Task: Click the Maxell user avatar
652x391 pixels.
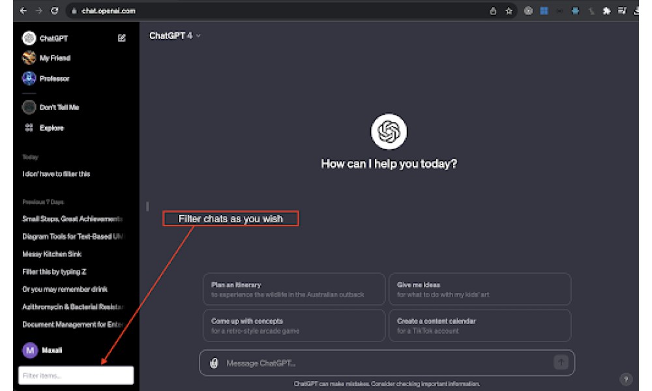Action: 30,351
